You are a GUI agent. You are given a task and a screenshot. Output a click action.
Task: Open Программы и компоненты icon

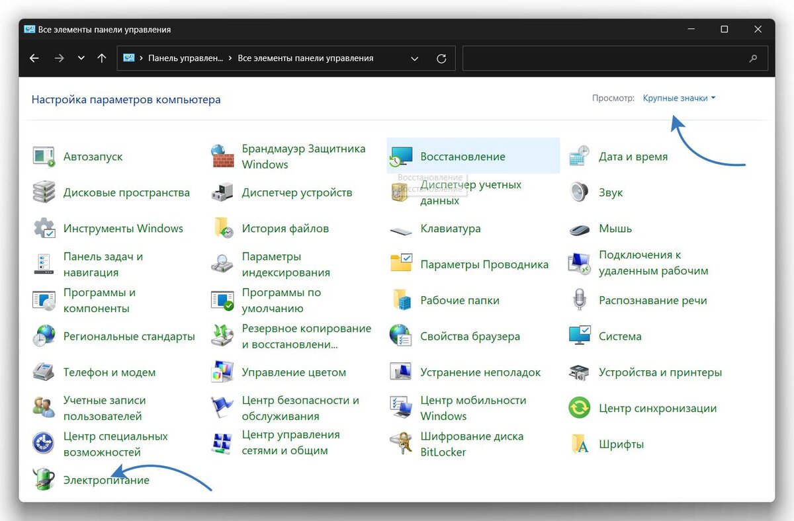click(x=44, y=300)
